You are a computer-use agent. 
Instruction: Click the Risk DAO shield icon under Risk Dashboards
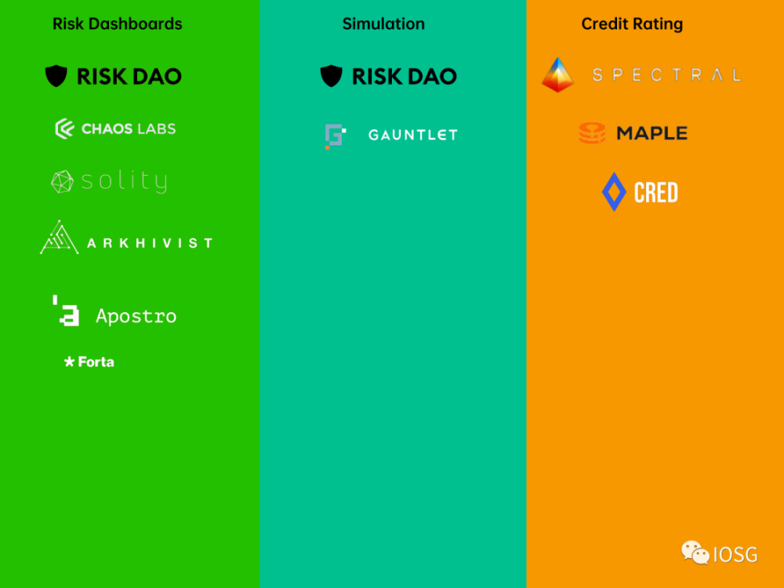point(56,76)
